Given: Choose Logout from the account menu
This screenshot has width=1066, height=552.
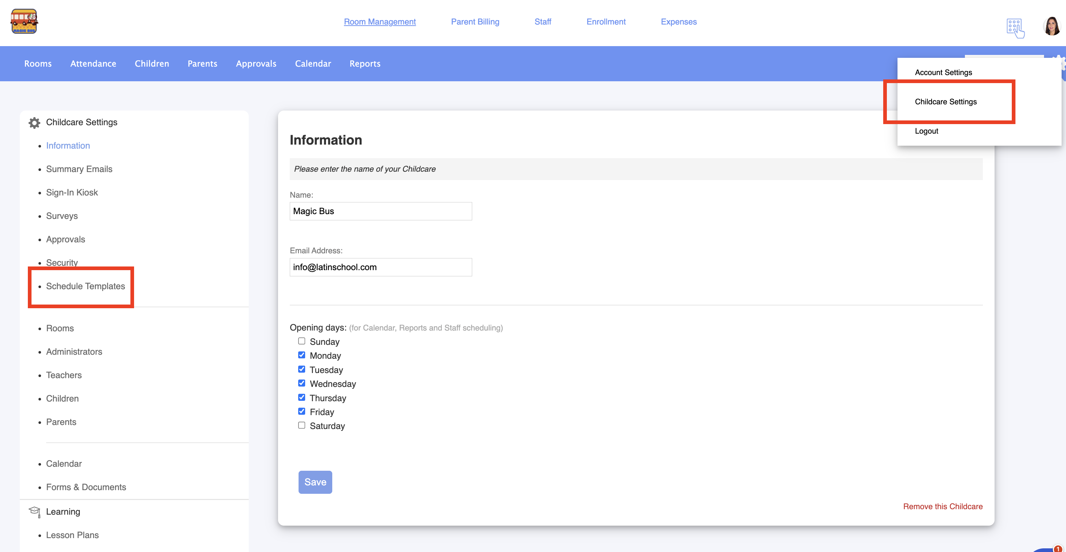Looking at the screenshot, I should 926,131.
